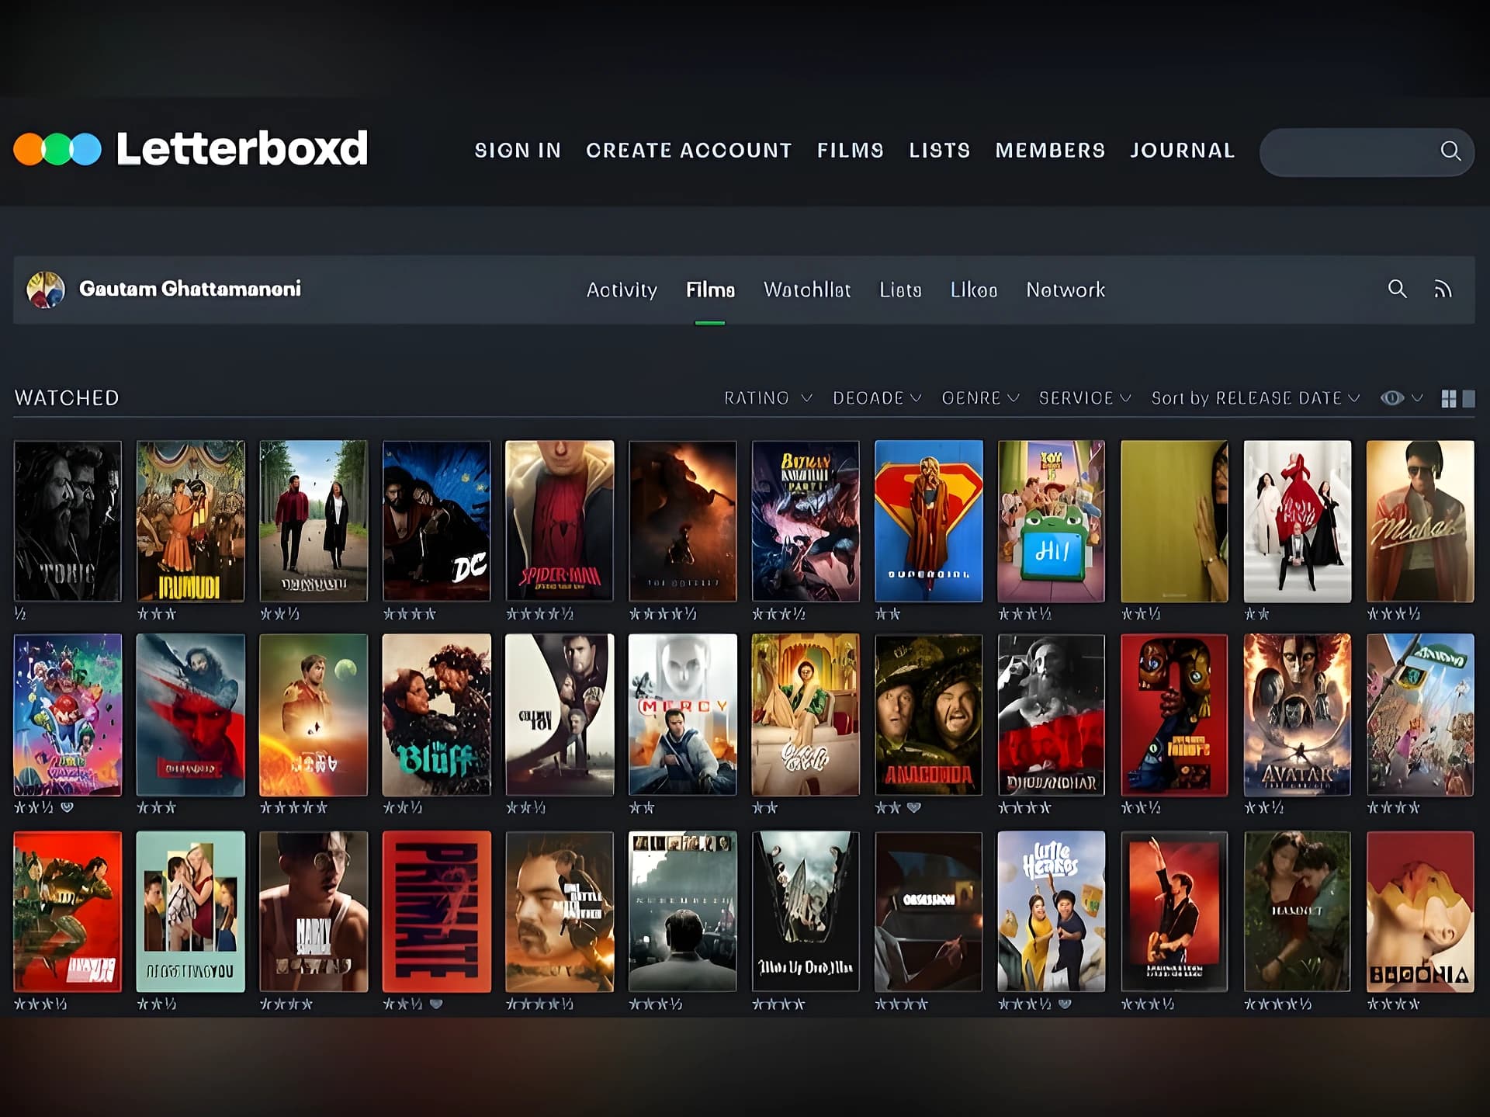Screen dimensions: 1490x1117
Task: Open the Michael film poster
Action: pos(1420,521)
